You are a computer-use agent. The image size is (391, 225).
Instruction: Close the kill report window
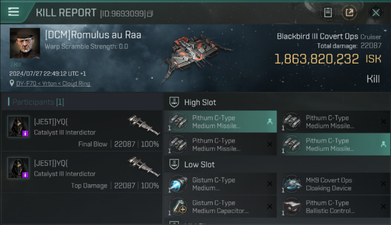[x=376, y=13]
